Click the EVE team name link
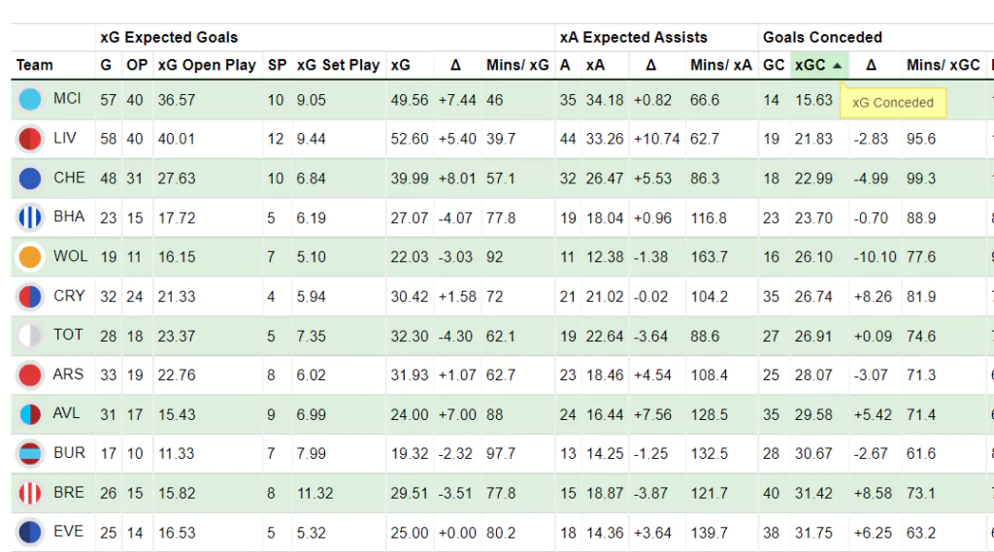994x552 pixels. tap(68, 532)
